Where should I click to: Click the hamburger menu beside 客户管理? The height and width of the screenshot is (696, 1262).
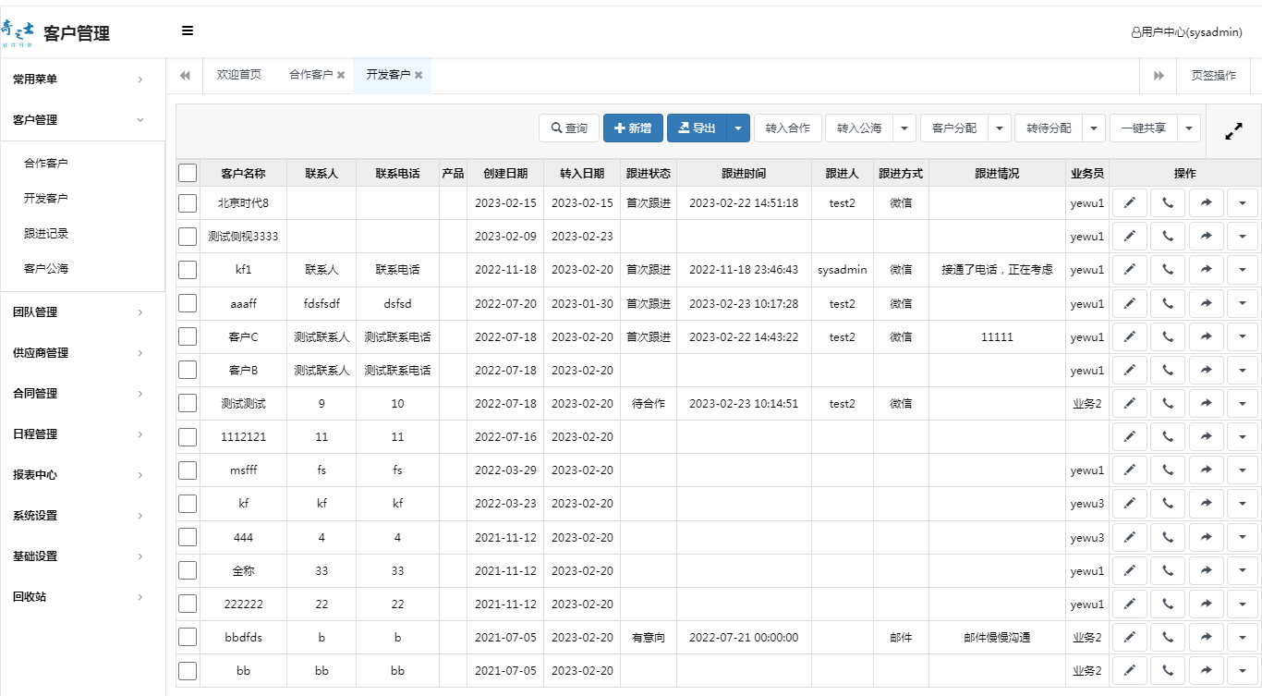click(188, 31)
